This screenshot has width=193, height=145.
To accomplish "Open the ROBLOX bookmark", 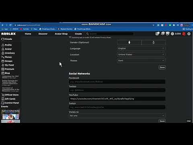I will click(x=14, y=29).
